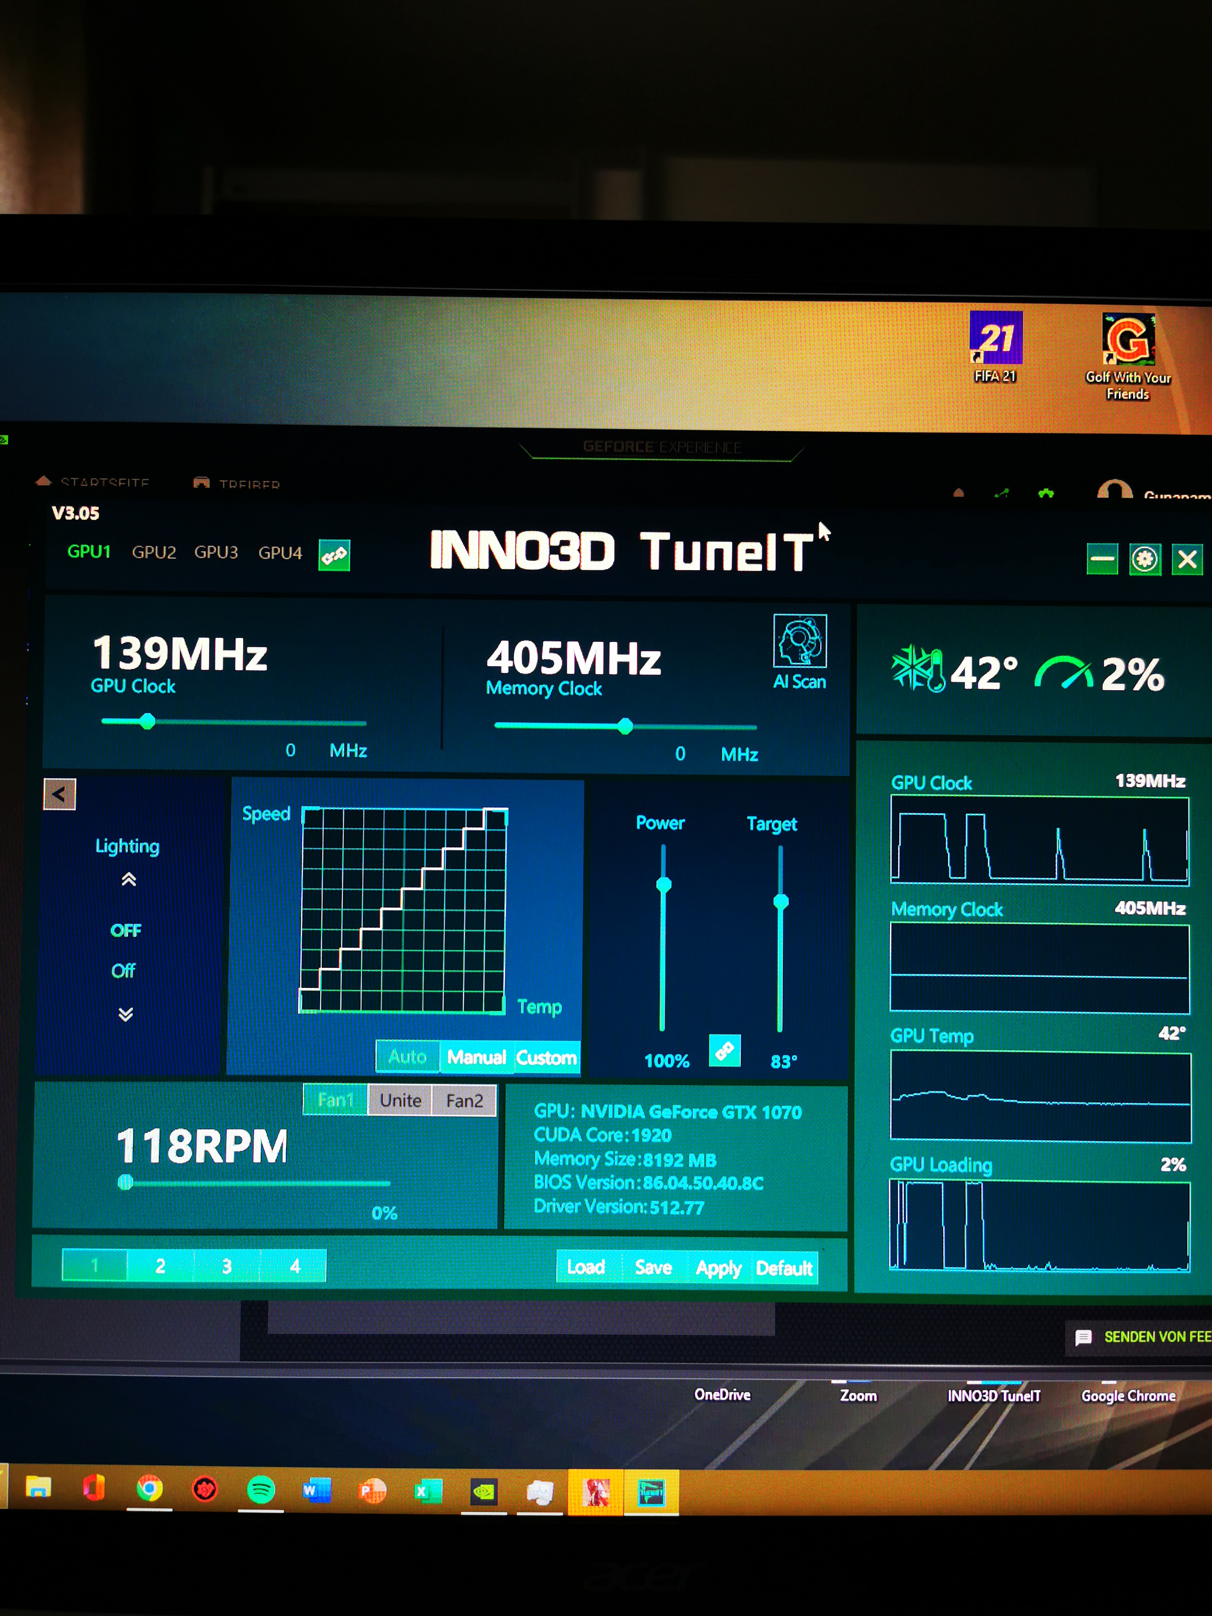The image size is (1212, 1616).
Task: Click the Default button
Action: coord(784,1267)
